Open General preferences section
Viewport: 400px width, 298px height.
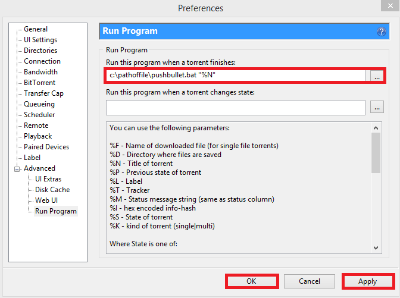click(36, 29)
